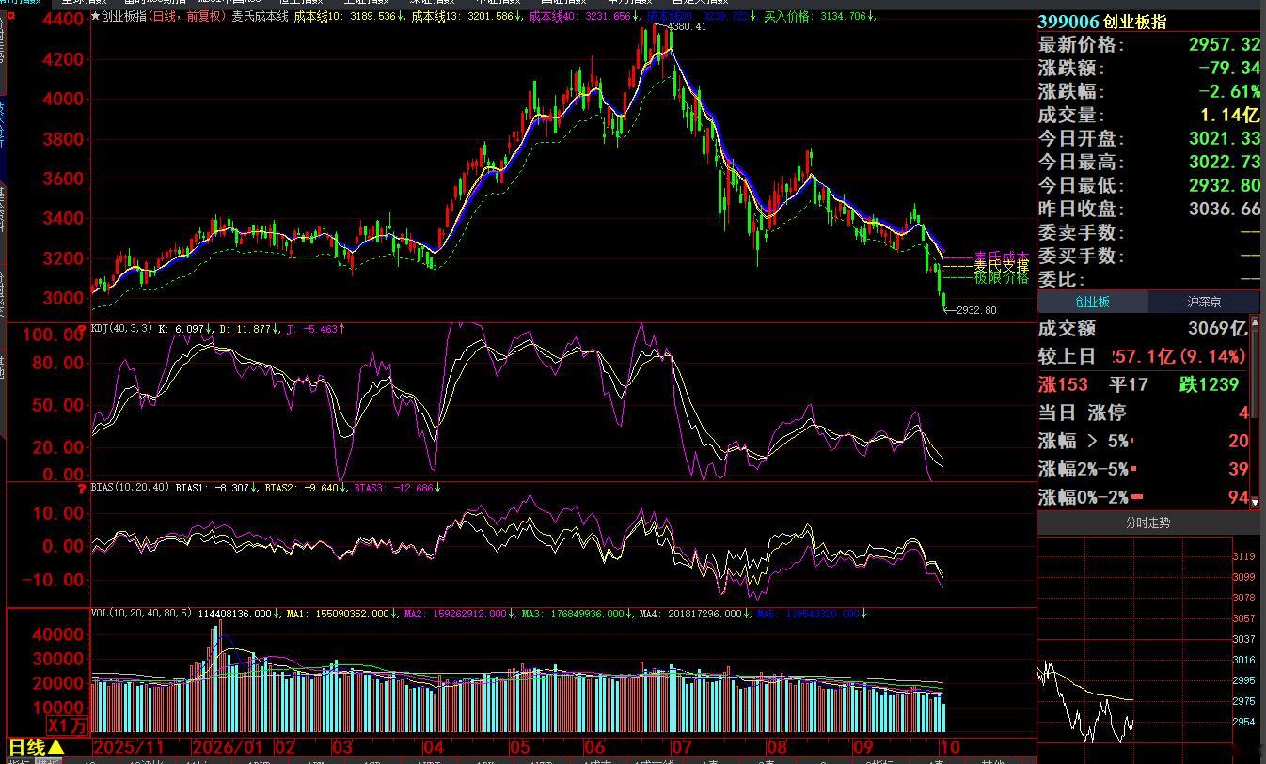The width and height of the screenshot is (1266, 764).
Task: Click the 涨跌幅 value -2.61%
Action: pyautogui.click(x=1229, y=92)
